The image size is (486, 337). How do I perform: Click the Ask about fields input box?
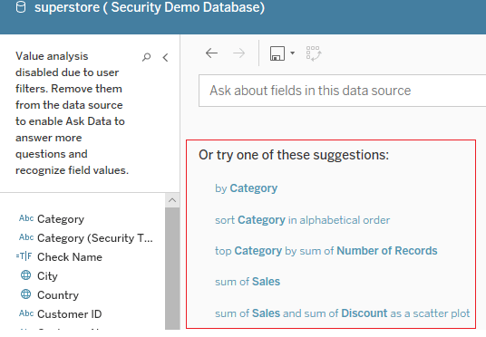click(x=342, y=91)
